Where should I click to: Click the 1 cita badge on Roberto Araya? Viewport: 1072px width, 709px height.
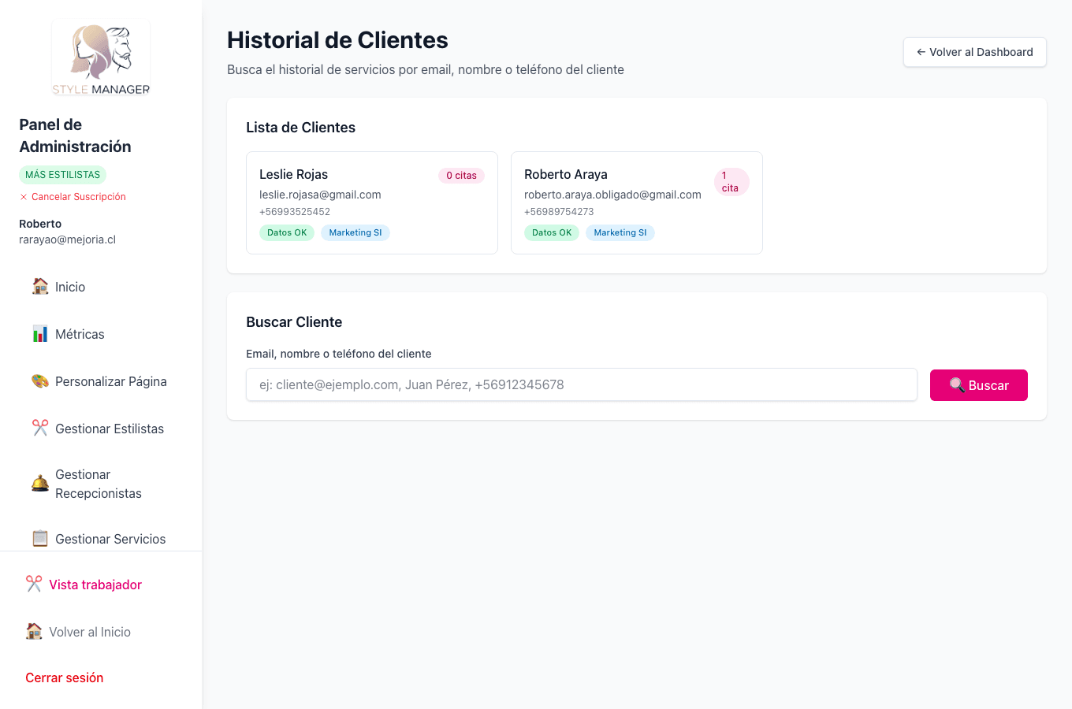coord(731,180)
